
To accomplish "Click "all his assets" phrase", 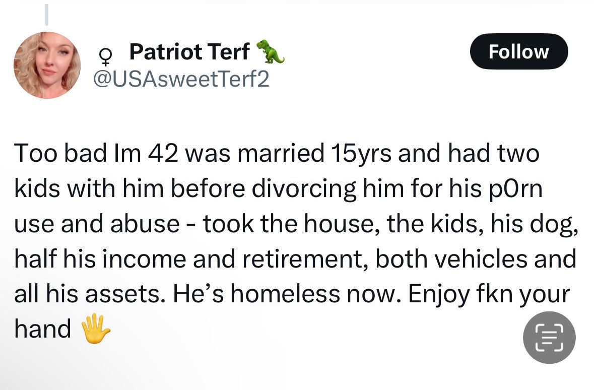I will coord(88,294).
